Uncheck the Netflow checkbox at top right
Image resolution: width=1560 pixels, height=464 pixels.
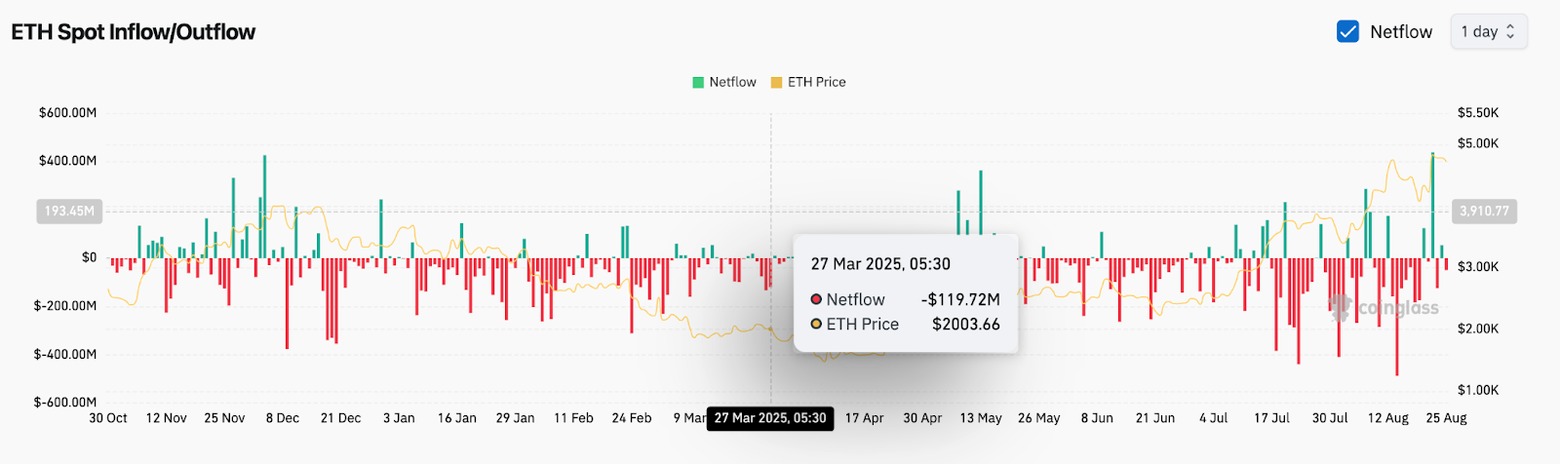click(x=1347, y=31)
